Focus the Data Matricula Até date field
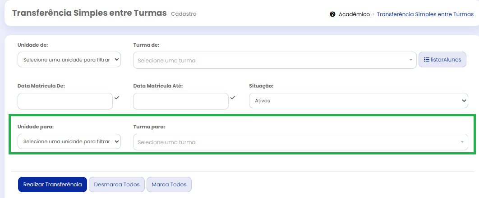The image size is (479, 198). coord(180,101)
